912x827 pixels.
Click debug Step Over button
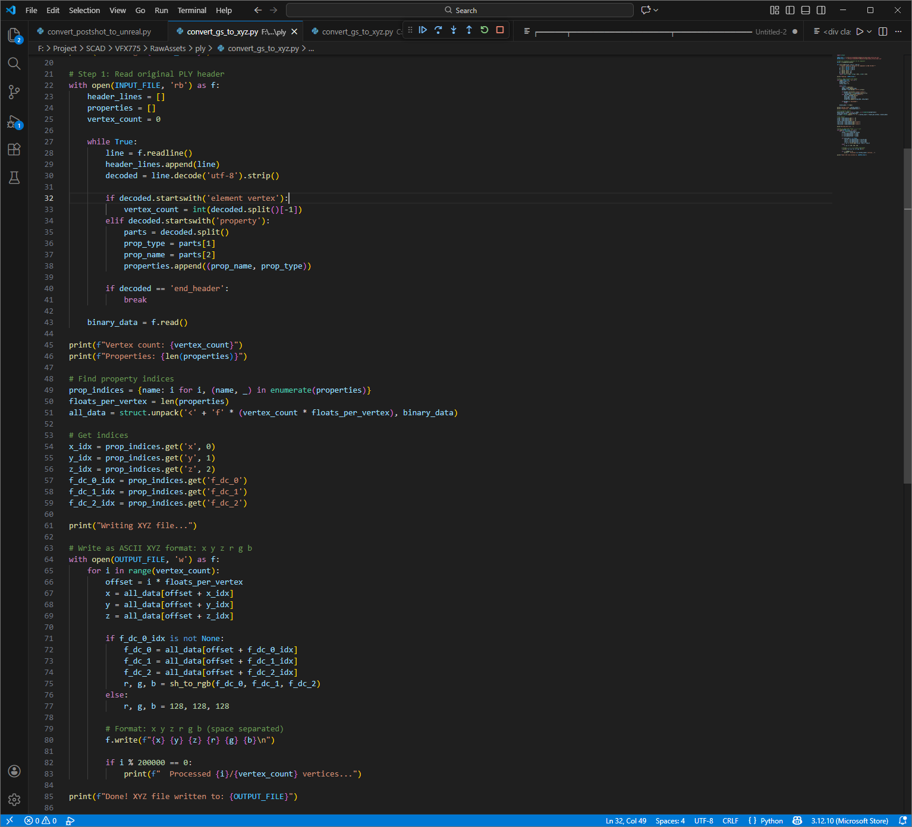[x=438, y=30]
